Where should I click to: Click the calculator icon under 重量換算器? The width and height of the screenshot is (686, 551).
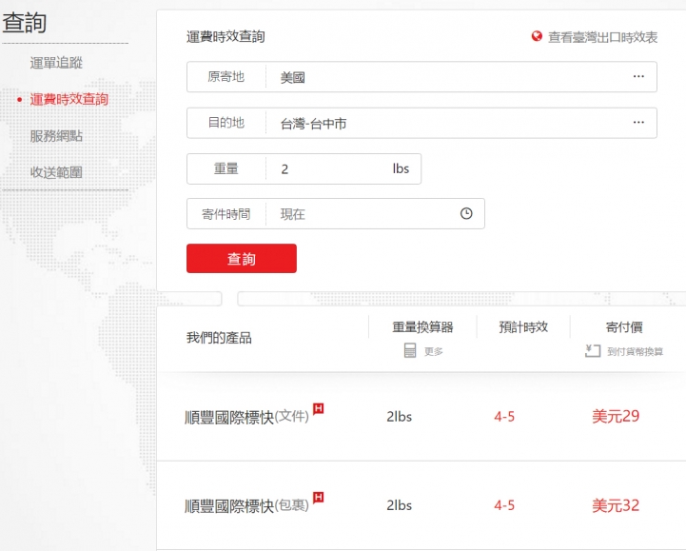coord(410,350)
